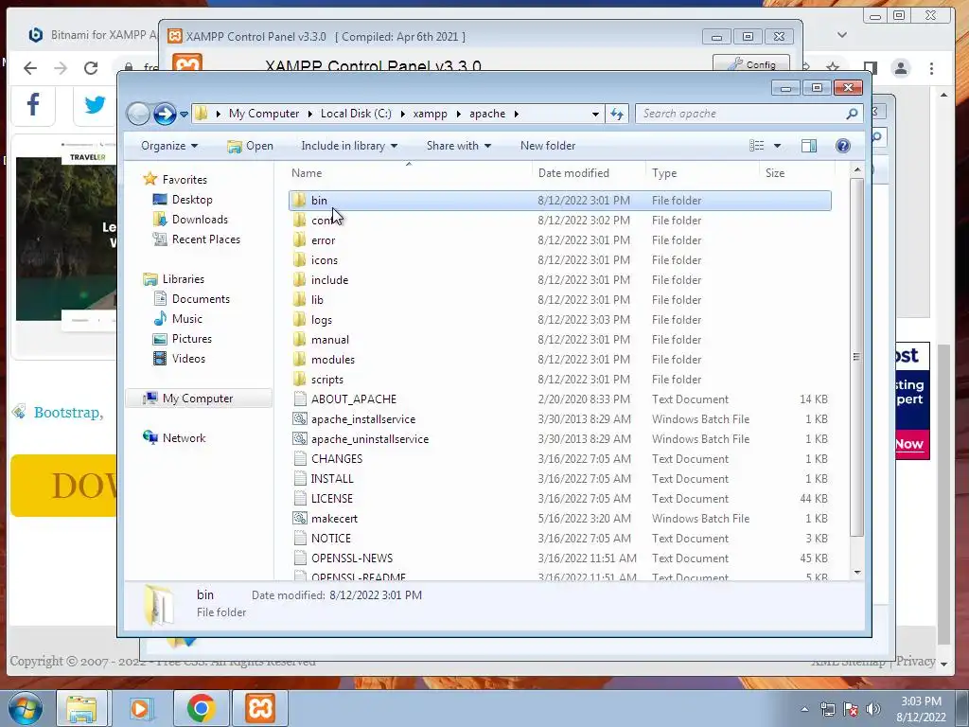969x727 pixels.
Task: Select the LICENSE text file row
Action: pyautogui.click(x=560, y=498)
